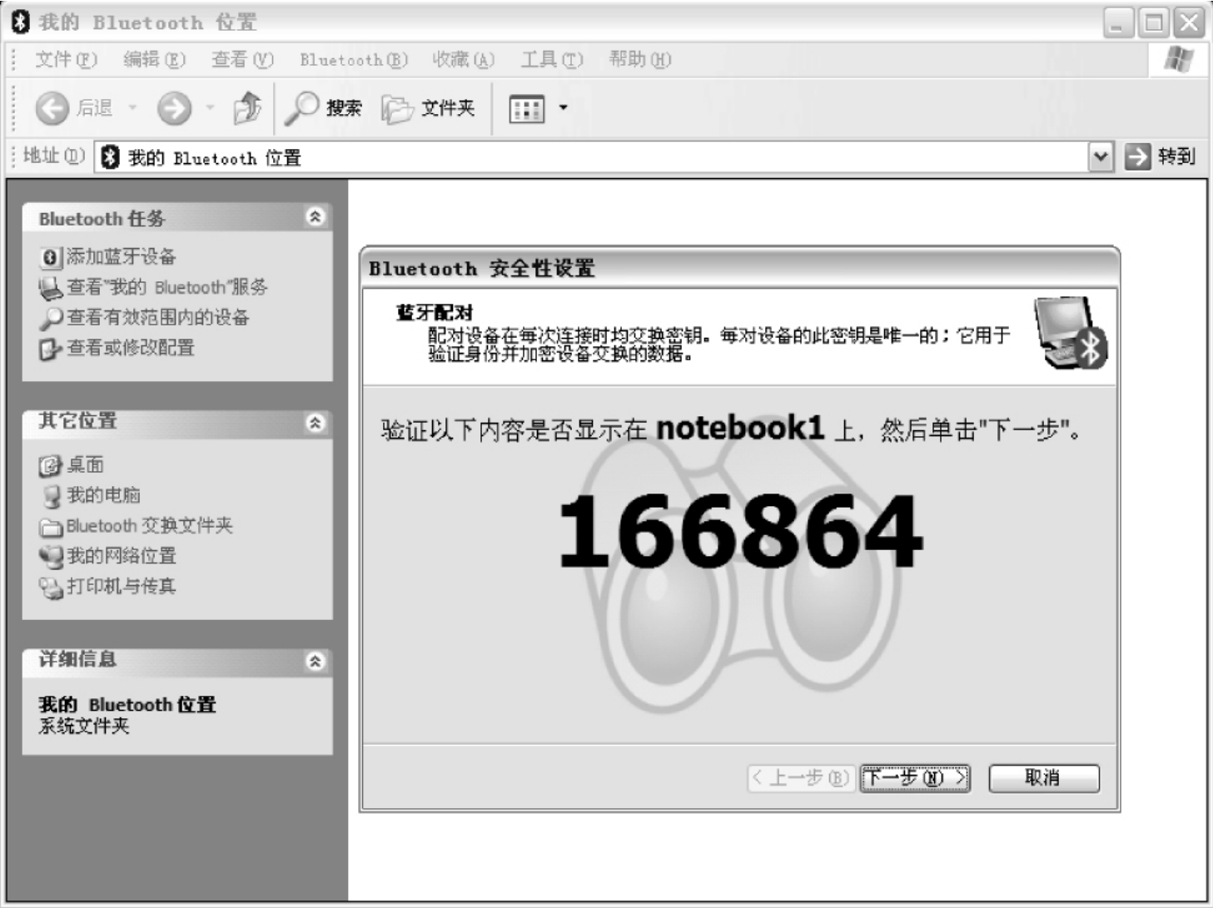Screen dimensions: 1213x908
Task: Click the Bluetooth icon in title bar
Action: pyautogui.click(x=21, y=22)
